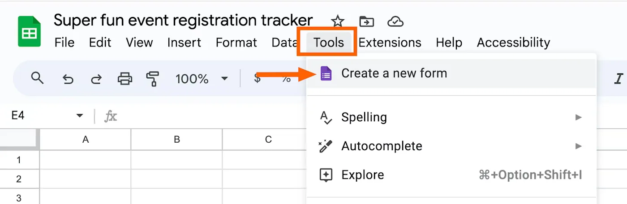Image resolution: width=627 pixels, height=204 pixels.
Task: Open the Google Sheets home icon
Action: coord(30,31)
